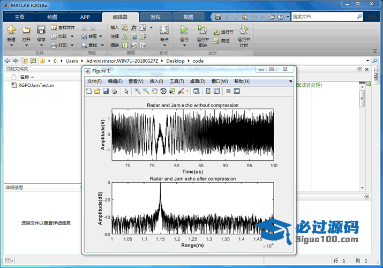Viewport: 383px width, 268px height.
Task: Click the Breakpoints (断点) icon
Action: click(164, 30)
